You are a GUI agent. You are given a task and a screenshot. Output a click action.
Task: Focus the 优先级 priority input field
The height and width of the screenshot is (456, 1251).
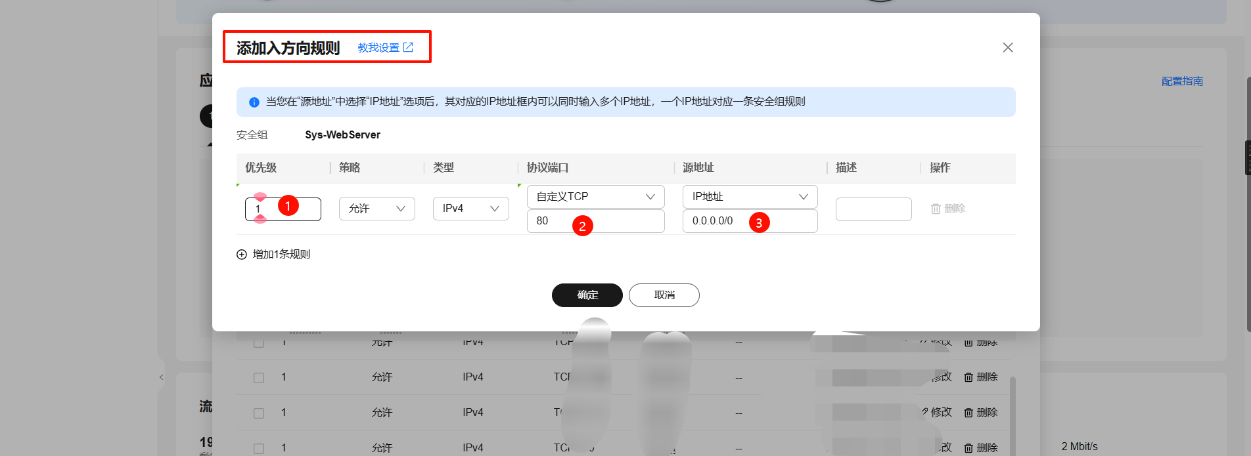coord(283,209)
